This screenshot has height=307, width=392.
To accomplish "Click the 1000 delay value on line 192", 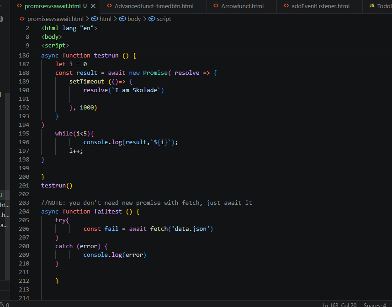I will [86, 108].
